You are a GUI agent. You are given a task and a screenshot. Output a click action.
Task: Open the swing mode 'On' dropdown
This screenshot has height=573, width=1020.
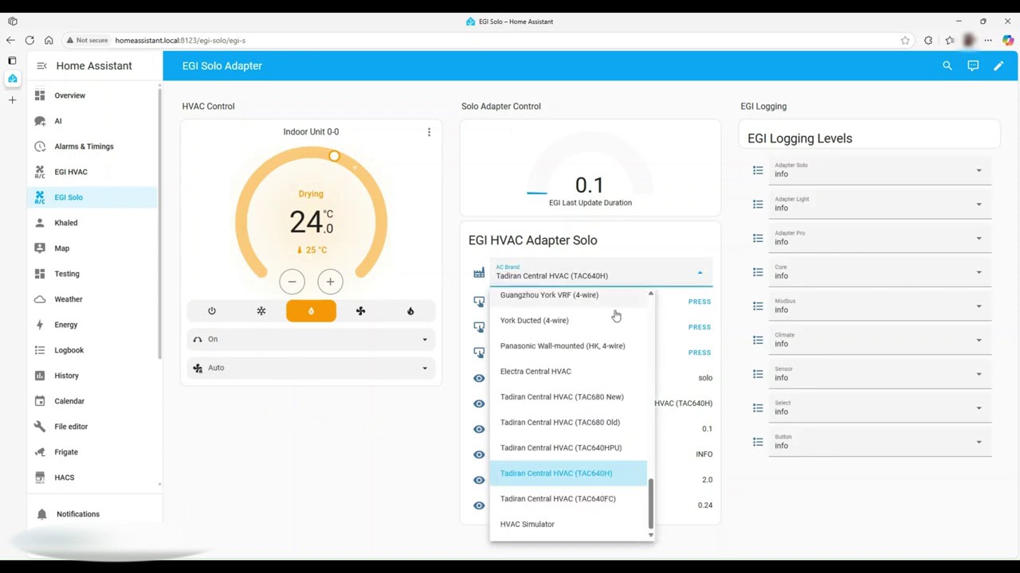point(311,339)
